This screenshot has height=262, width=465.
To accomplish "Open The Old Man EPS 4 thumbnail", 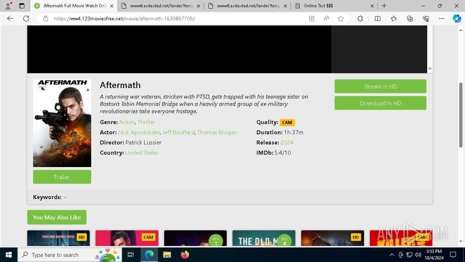I will 264,238.
